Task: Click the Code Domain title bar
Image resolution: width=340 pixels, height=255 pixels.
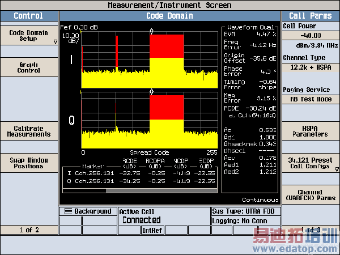Action: click(170, 16)
